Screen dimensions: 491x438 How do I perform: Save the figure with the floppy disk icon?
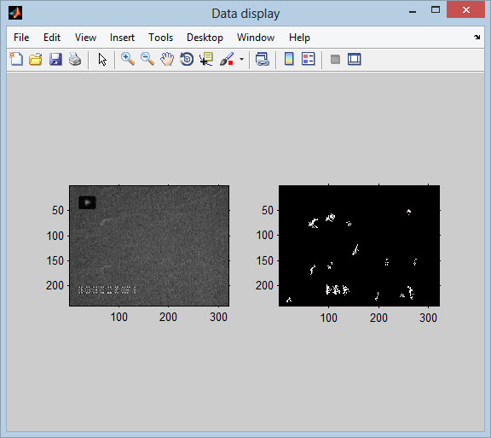coord(55,59)
